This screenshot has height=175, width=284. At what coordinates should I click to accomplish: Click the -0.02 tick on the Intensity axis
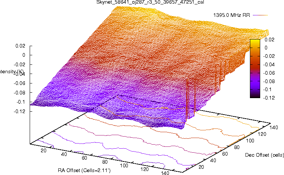(x=19, y=64)
